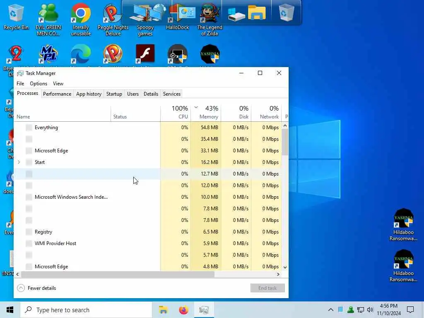Switch to the Users tab
The height and width of the screenshot is (318, 424).
coord(133,94)
